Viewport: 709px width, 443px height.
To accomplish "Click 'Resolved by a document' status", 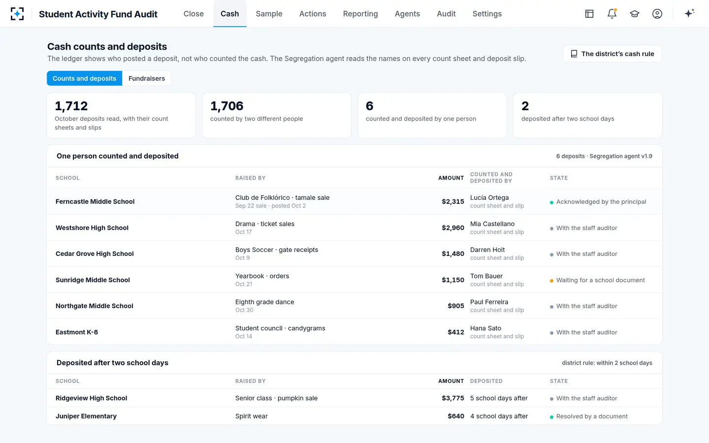I will (x=589, y=416).
